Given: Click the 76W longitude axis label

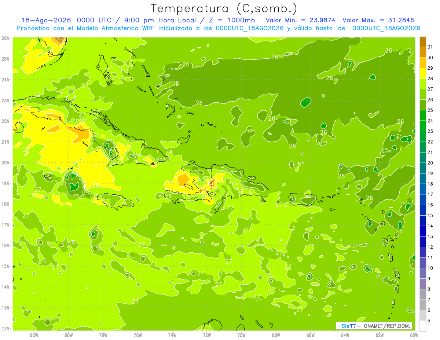Looking at the screenshot, I should [x=138, y=335].
